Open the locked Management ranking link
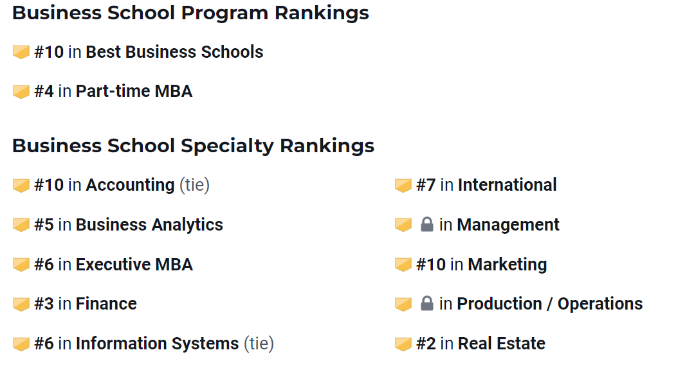This screenshot has height=368, width=678. pyautogui.click(x=508, y=225)
